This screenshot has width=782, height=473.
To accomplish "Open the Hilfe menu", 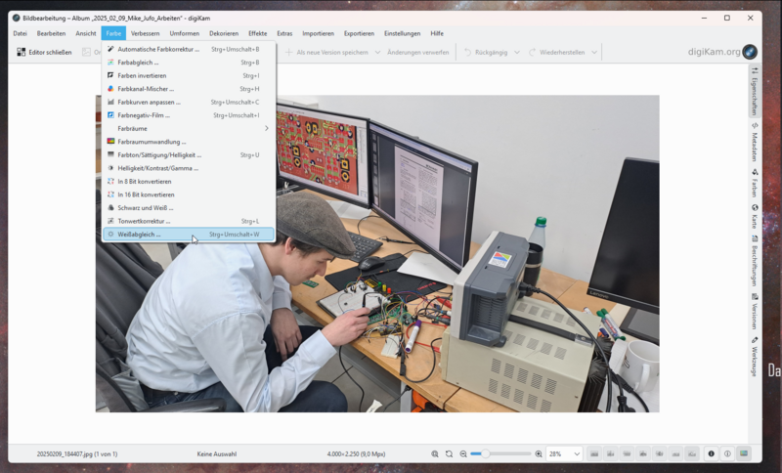I will [437, 33].
